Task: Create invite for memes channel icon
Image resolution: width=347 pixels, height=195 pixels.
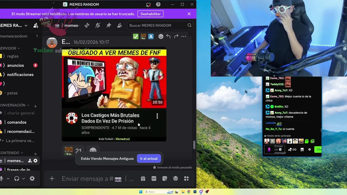Action: coord(30,161)
